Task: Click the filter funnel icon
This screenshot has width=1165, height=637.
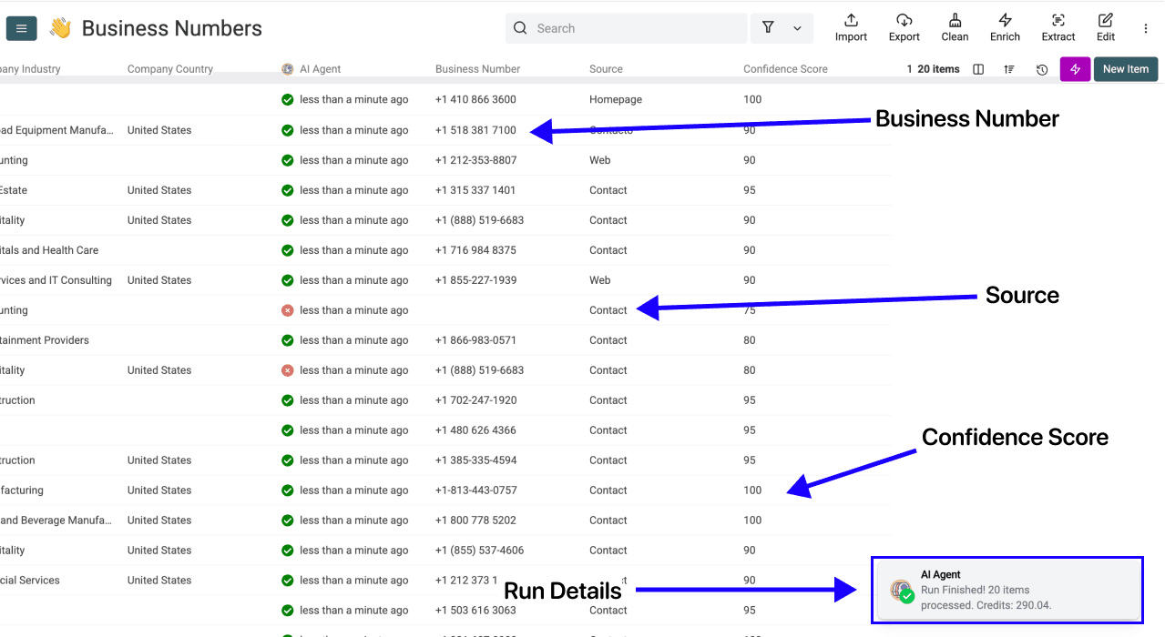Action: (x=766, y=28)
